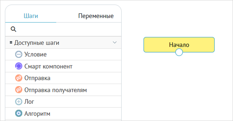Select the Условие step icon
Viewport: 233px width, 121px height.
point(19,54)
